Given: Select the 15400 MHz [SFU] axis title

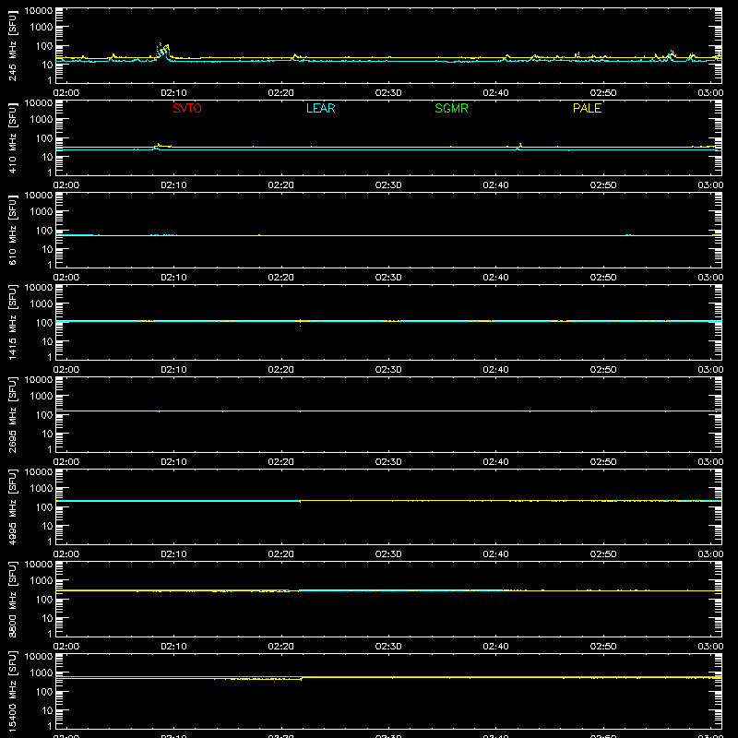Looking at the screenshot, I should (12, 691).
